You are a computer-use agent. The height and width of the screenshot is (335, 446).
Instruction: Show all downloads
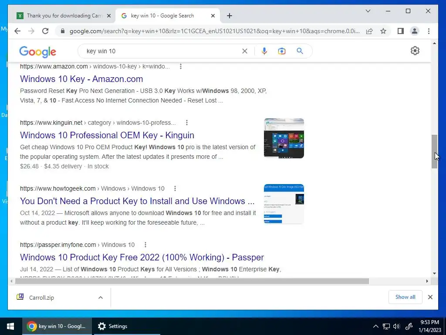click(x=405, y=297)
